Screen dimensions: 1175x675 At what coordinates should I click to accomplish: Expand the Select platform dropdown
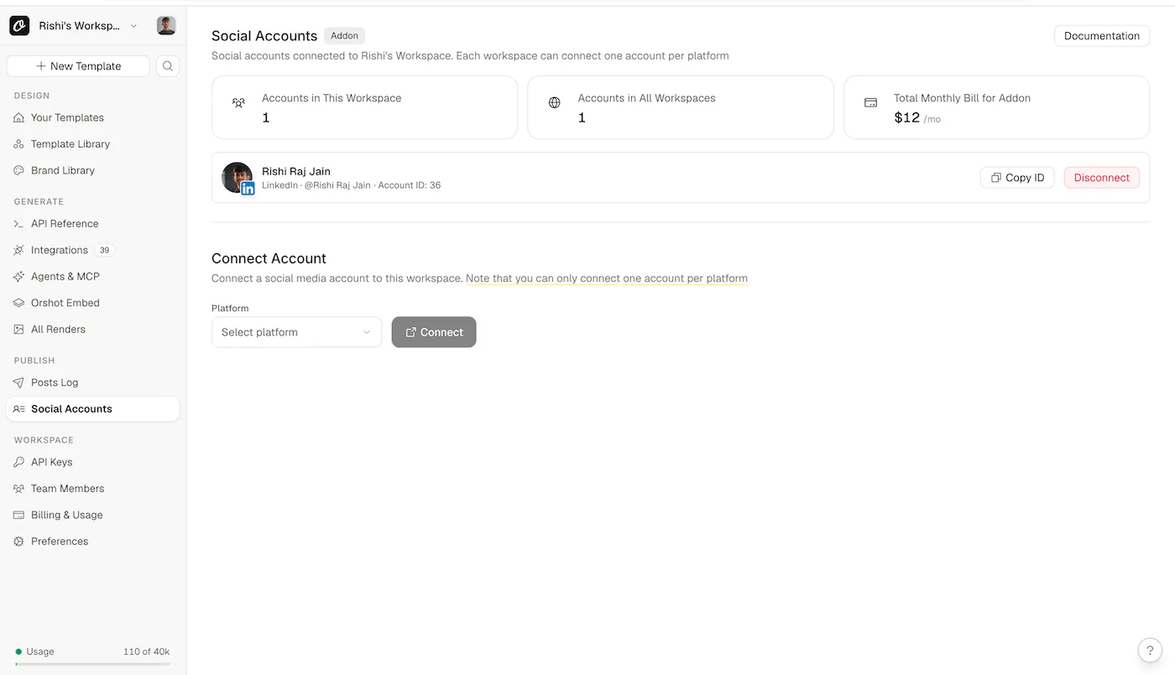pos(296,332)
